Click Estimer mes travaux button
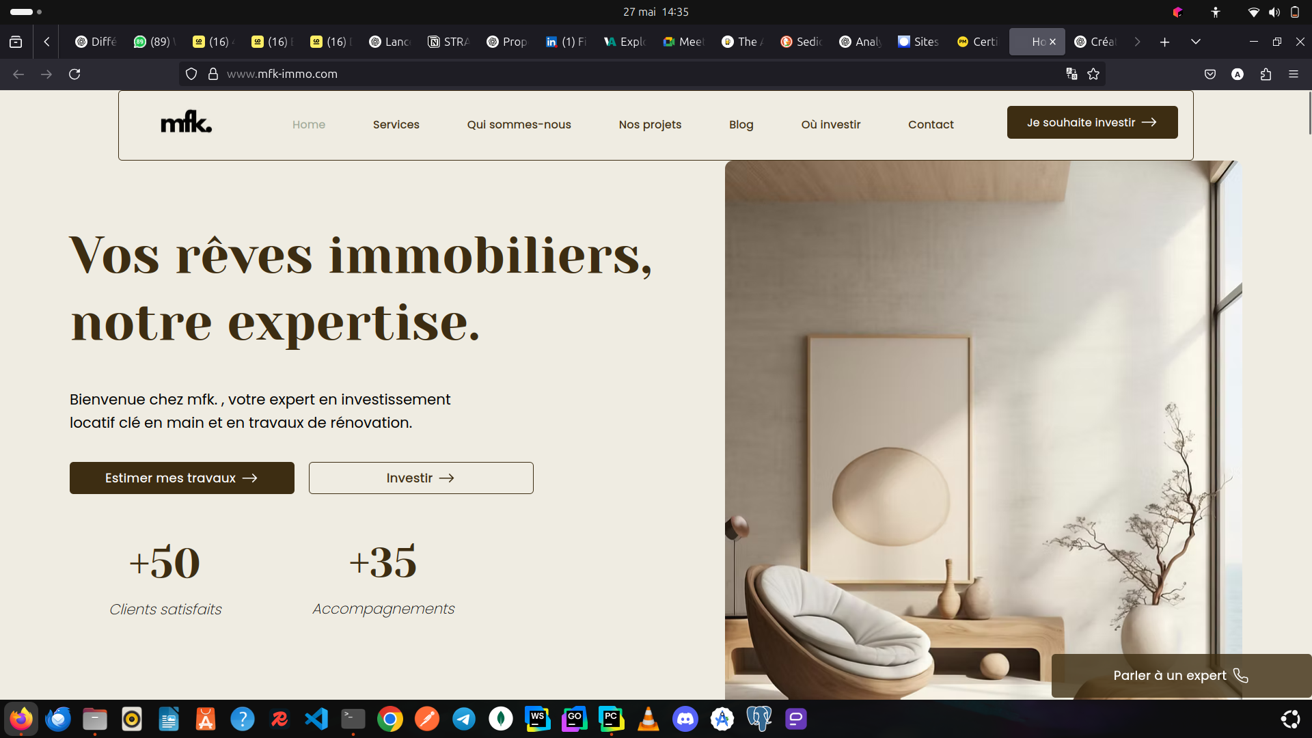 pos(182,478)
